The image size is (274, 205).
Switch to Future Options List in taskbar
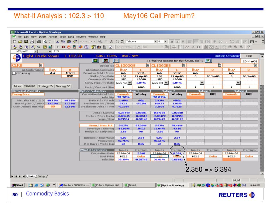[x=106, y=185]
